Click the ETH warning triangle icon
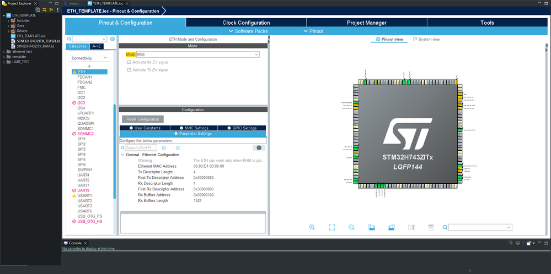 [x=74, y=72]
